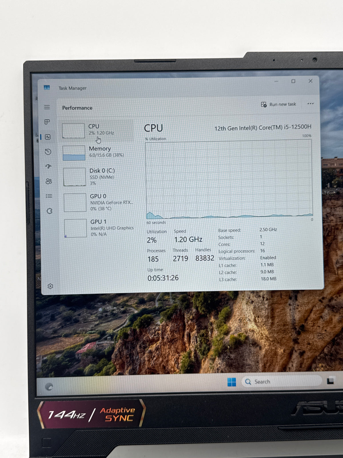The height and width of the screenshot is (458, 343).
Task: Open the Startup apps page icon
Action: coord(48,166)
